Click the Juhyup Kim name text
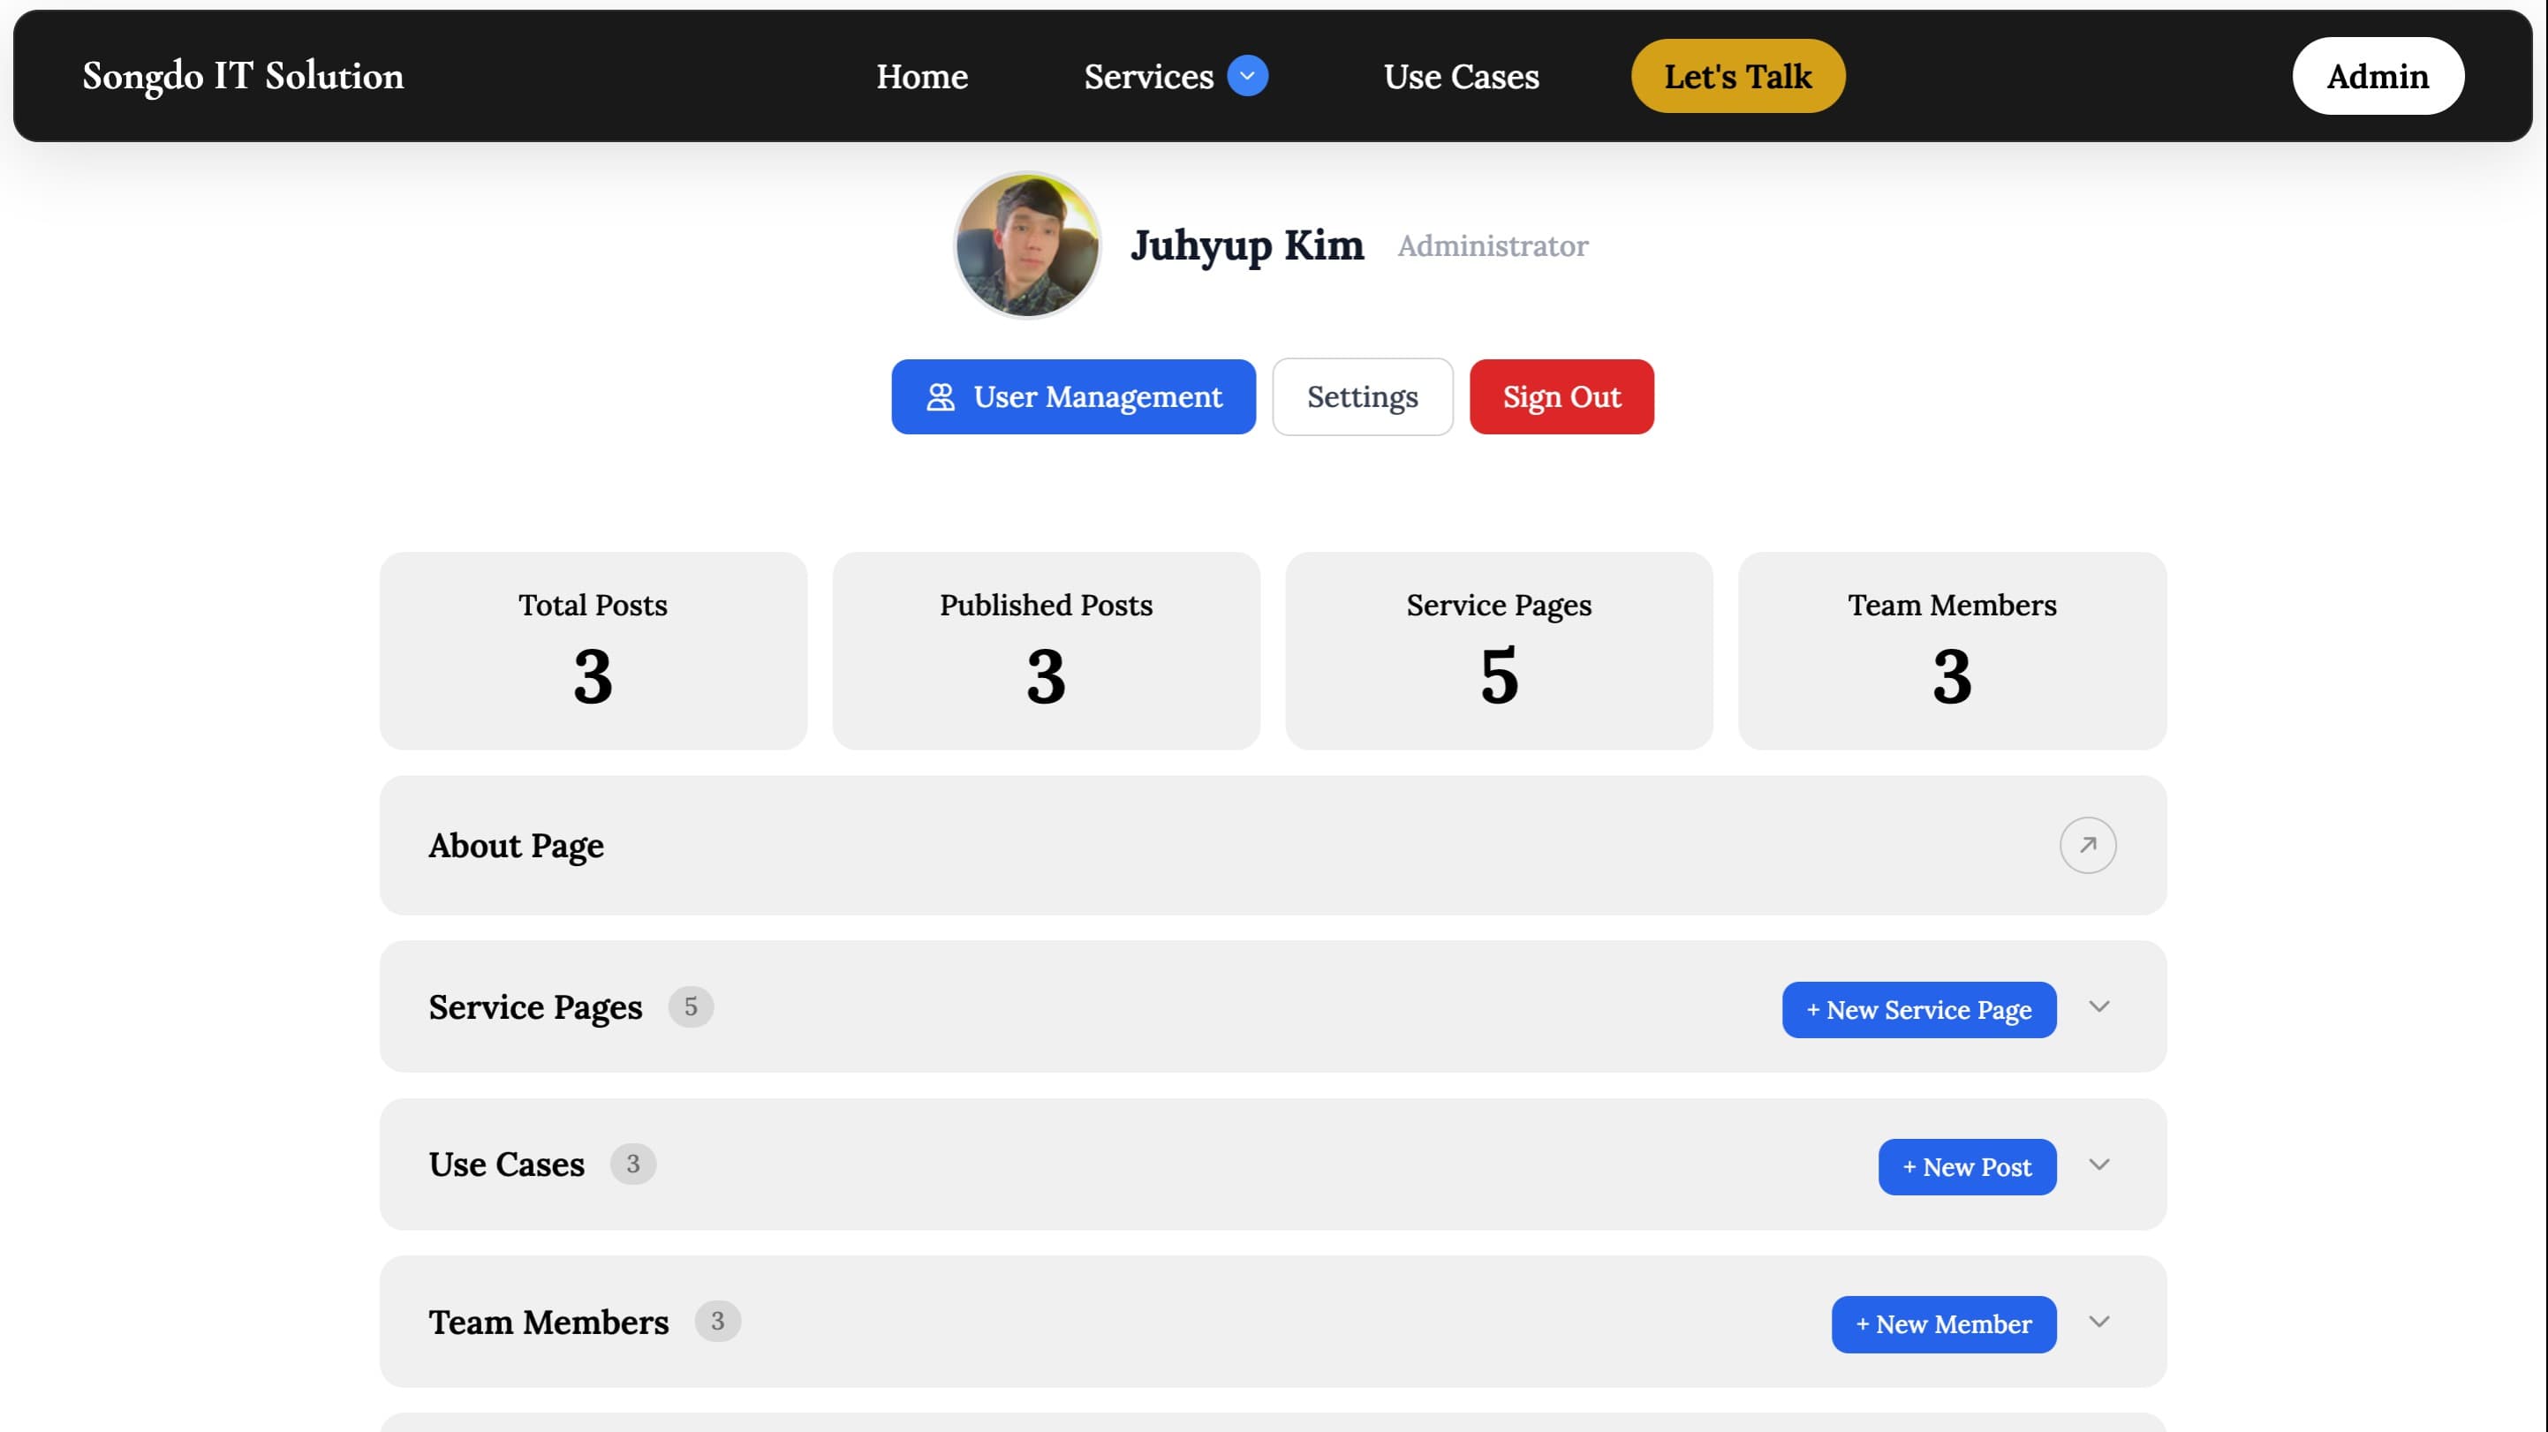The image size is (2548, 1432). tap(1247, 245)
